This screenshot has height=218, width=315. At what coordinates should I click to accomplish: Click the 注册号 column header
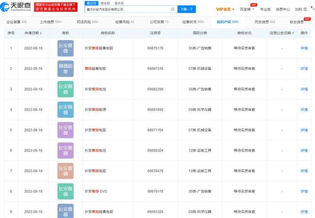click(x=156, y=33)
